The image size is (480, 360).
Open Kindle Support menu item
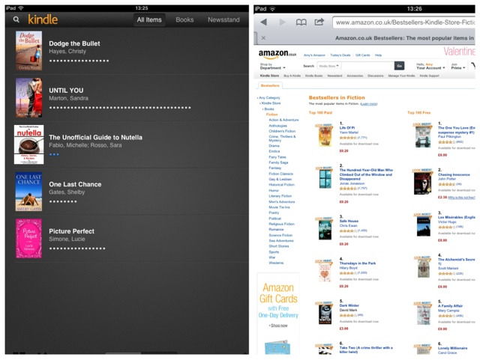coord(429,76)
